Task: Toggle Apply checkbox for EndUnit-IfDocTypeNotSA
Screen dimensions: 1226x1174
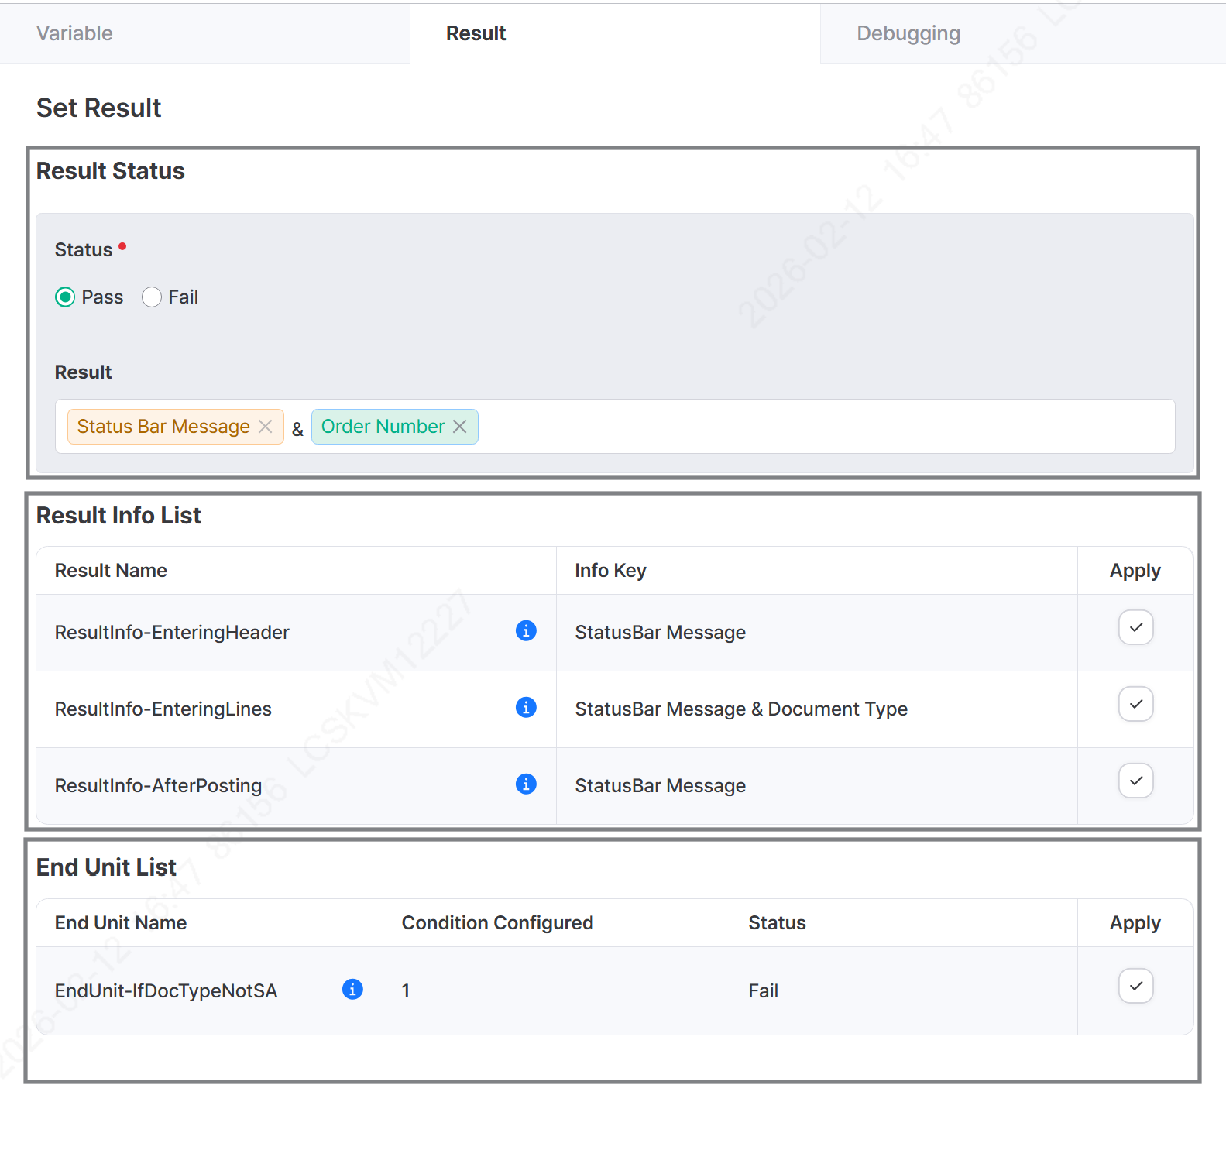Action: 1135,987
